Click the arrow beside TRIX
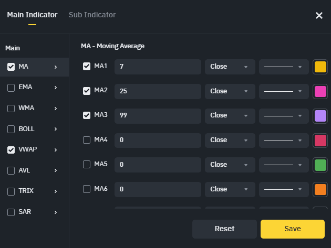The height and width of the screenshot is (248, 331). [x=55, y=191]
